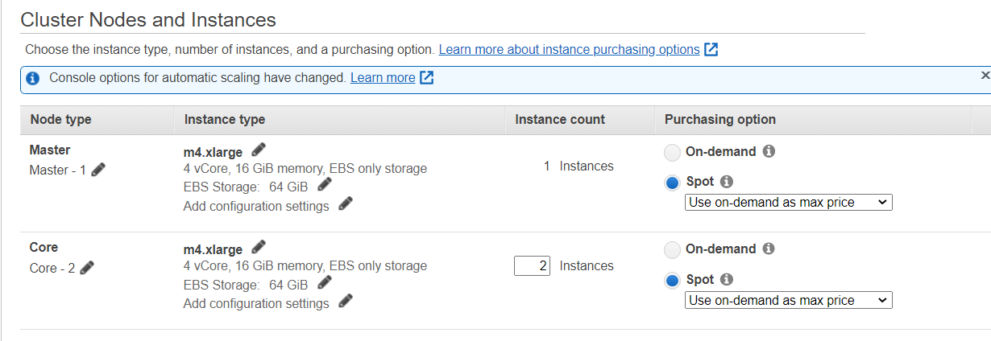Open Learn more about instance purchasing options
Viewport: 991px width, 341px height.
click(x=569, y=49)
